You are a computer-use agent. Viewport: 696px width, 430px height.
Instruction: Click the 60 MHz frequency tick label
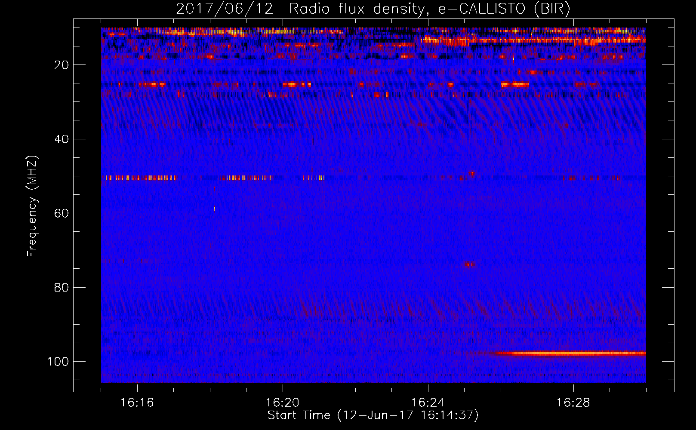point(62,214)
